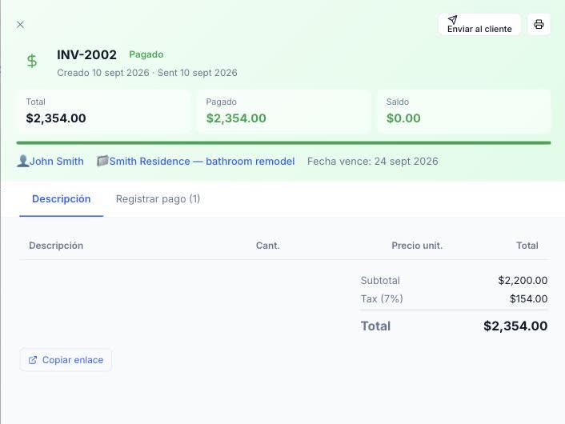Click the Cant. column header
The width and height of the screenshot is (565, 424).
click(x=268, y=246)
